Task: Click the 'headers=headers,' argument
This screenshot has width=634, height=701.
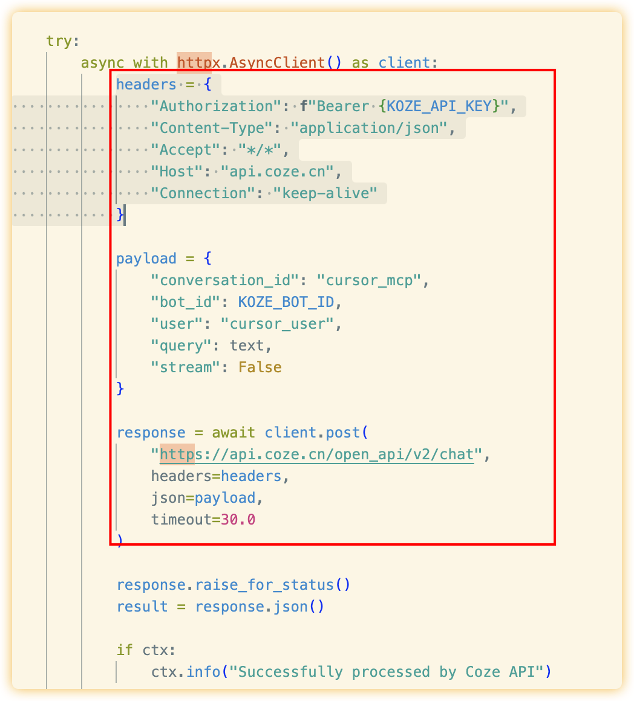Action: (x=220, y=477)
